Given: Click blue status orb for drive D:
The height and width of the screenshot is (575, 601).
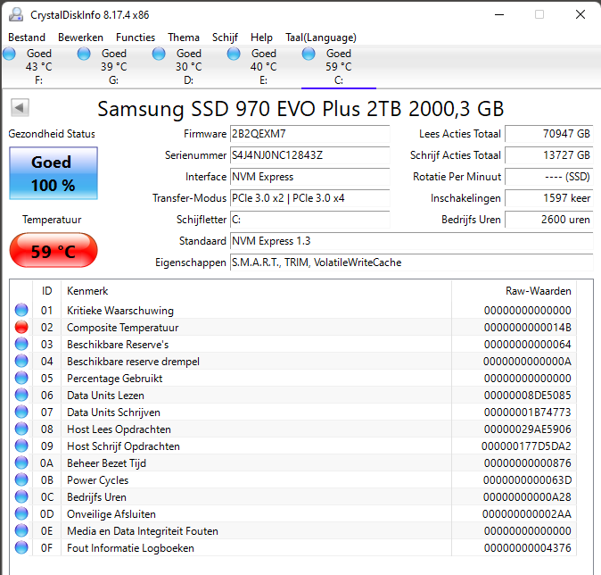Looking at the screenshot, I should tap(159, 54).
